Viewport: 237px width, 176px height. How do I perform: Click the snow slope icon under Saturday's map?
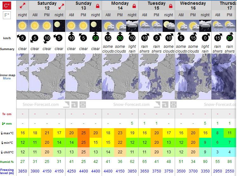(x=66, y=105)
